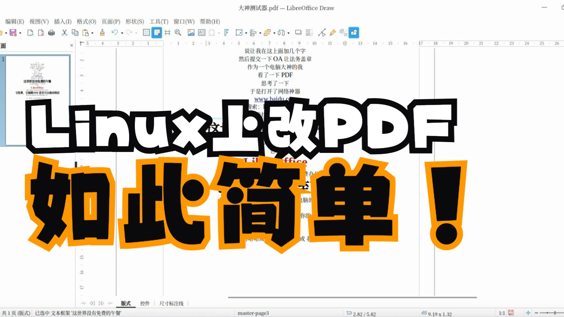Click the Arrange objects icon
The width and height of the screenshot is (564, 317).
click(267, 33)
